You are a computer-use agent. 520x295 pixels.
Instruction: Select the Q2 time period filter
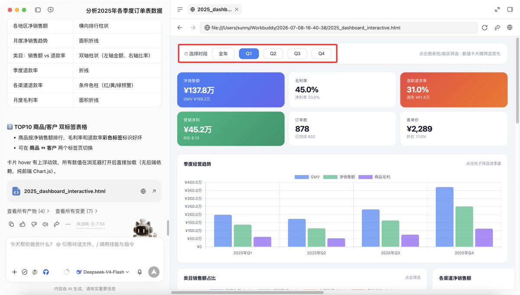tap(273, 54)
